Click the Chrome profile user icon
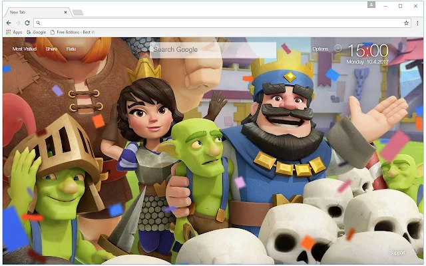The width and height of the screenshot is (426, 266). point(371,5)
